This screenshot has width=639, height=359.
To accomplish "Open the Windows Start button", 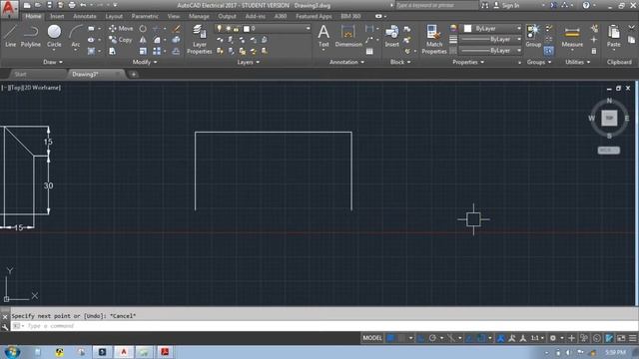I will [12, 352].
